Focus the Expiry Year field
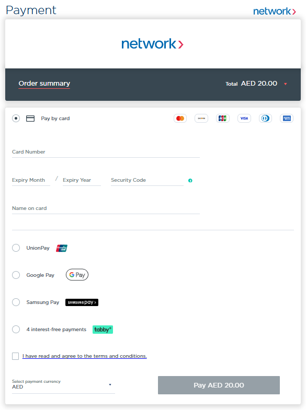Image resolution: width=306 pixels, height=410 pixels. coord(82,180)
